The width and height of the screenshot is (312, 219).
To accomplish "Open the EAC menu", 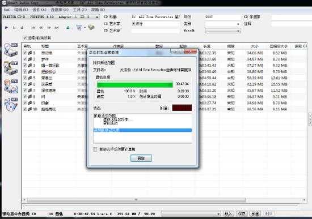I will coord(6,10).
